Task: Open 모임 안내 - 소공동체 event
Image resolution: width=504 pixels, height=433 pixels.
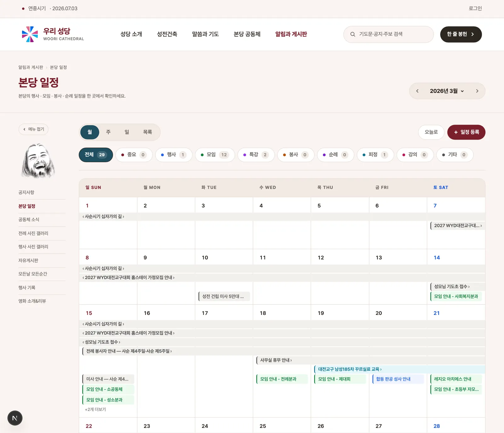Action: (108, 390)
